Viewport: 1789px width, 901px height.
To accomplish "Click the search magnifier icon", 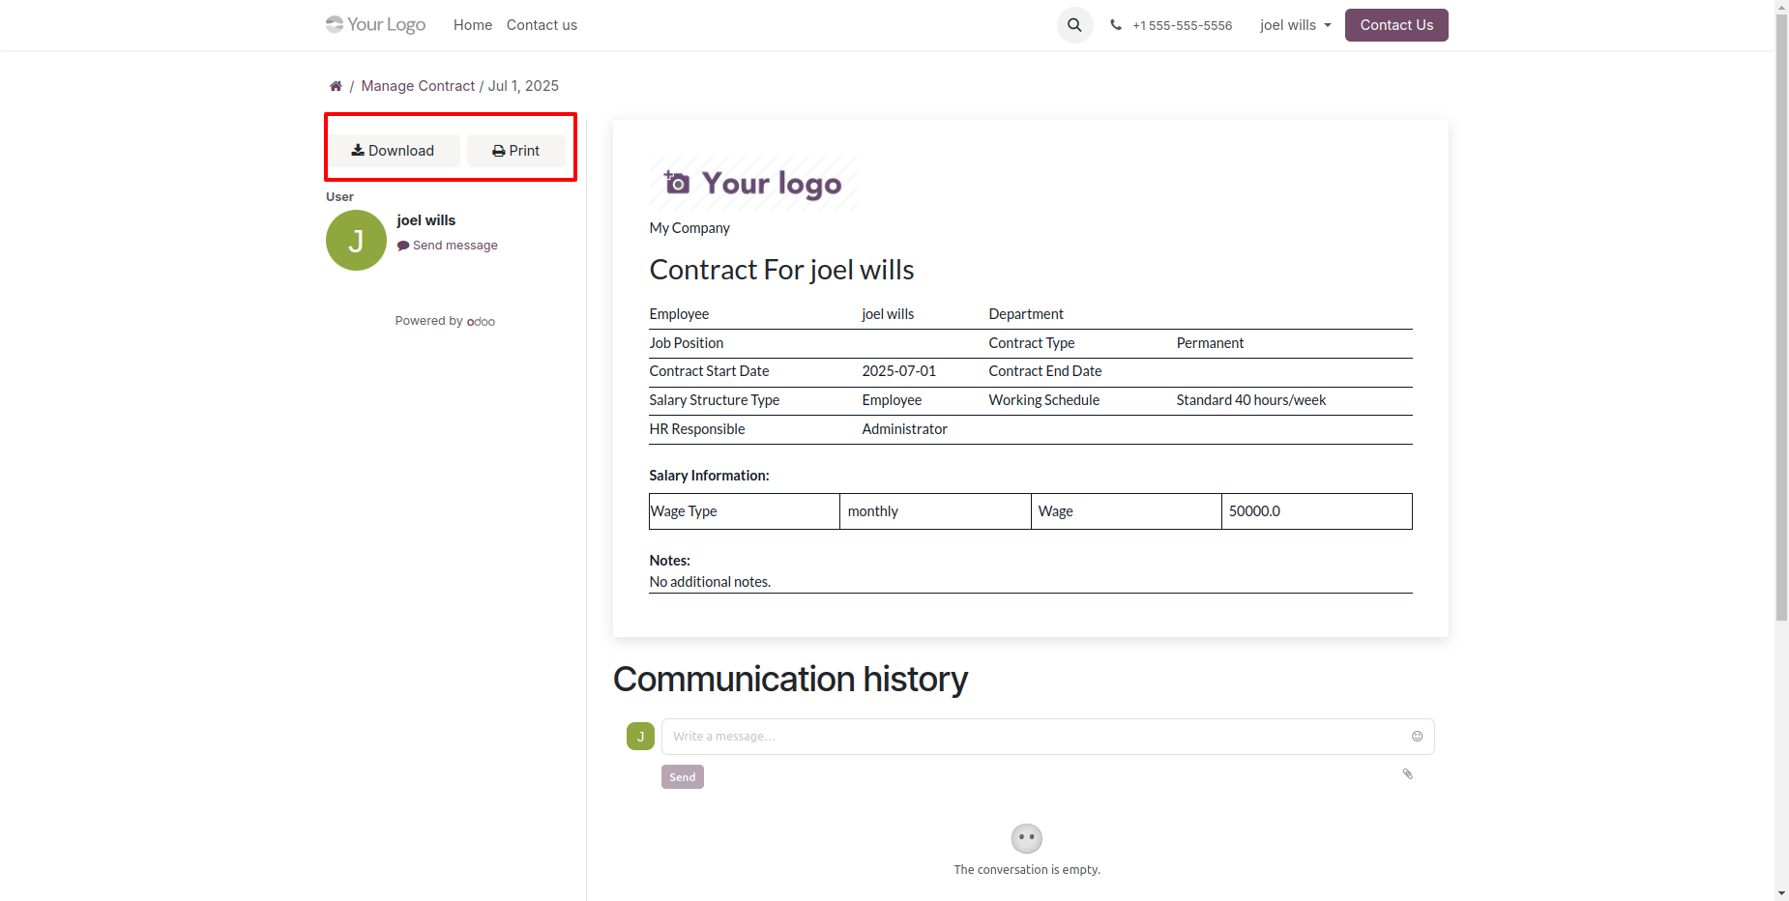I will pos(1074,25).
